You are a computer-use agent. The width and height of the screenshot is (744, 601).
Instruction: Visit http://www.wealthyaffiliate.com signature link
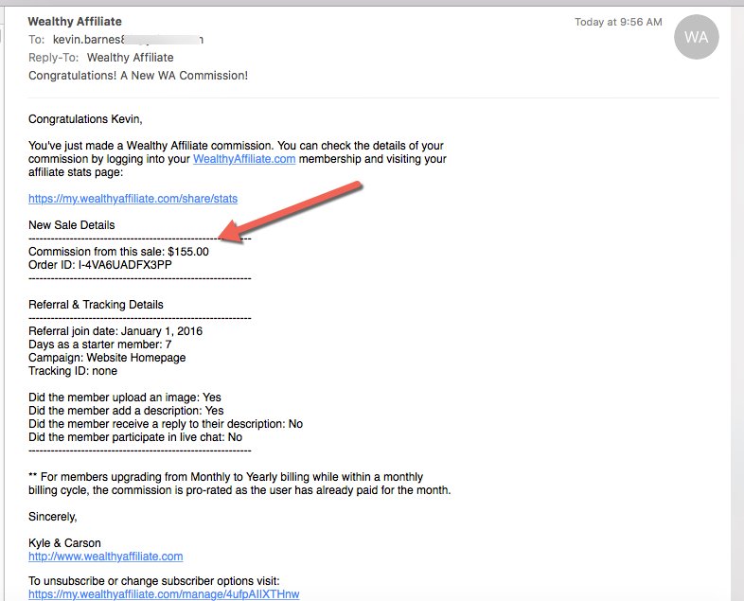click(x=105, y=557)
